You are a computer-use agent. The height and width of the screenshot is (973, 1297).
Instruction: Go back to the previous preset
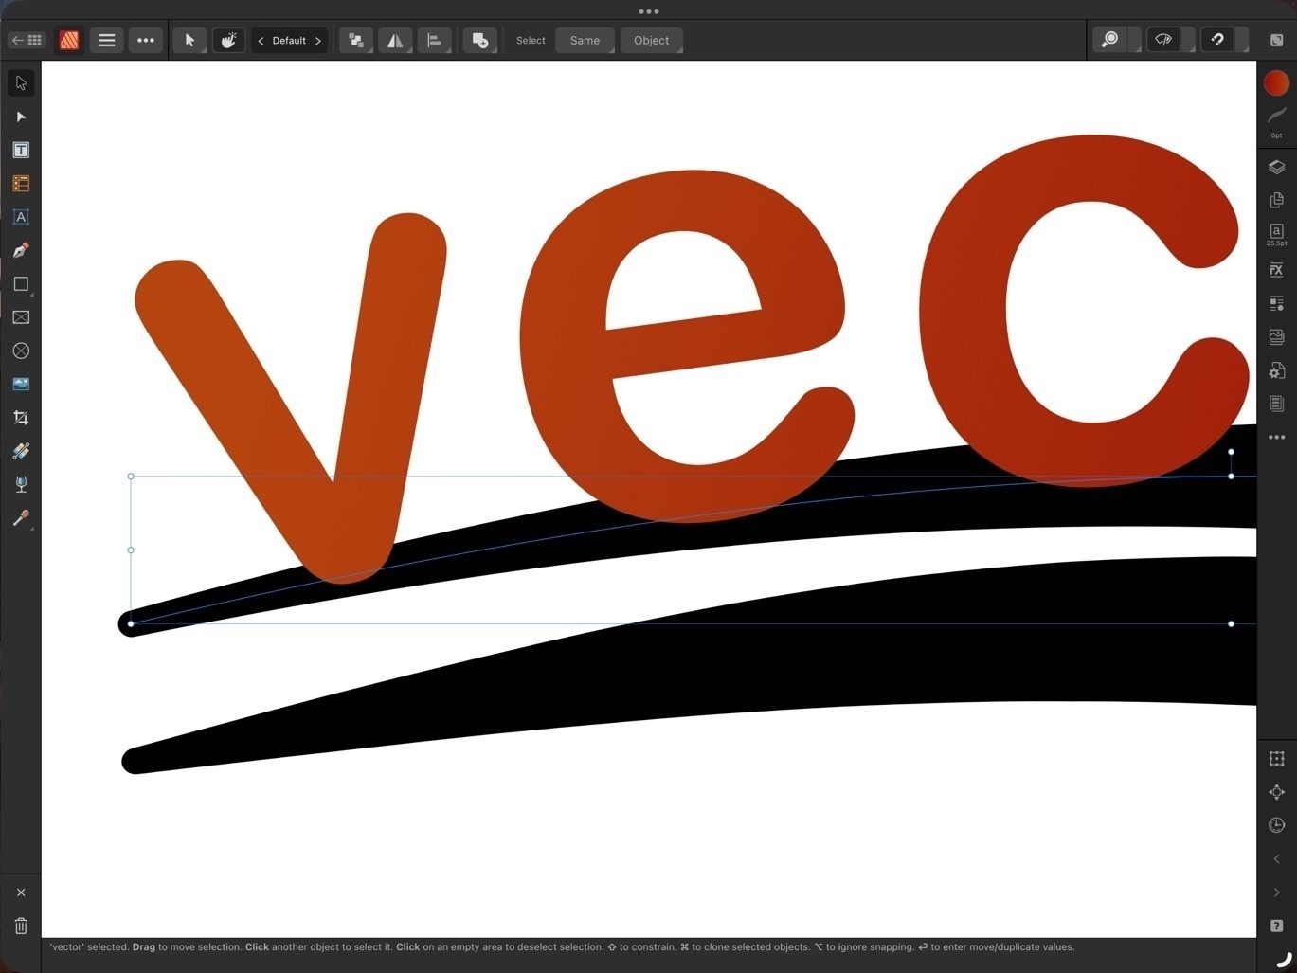[260, 40]
